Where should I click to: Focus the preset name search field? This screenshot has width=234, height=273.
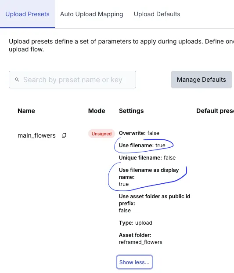tap(72, 80)
